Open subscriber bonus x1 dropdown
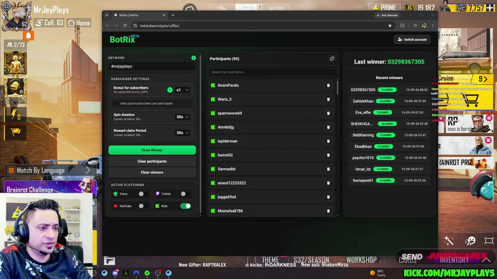 (x=182, y=90)
